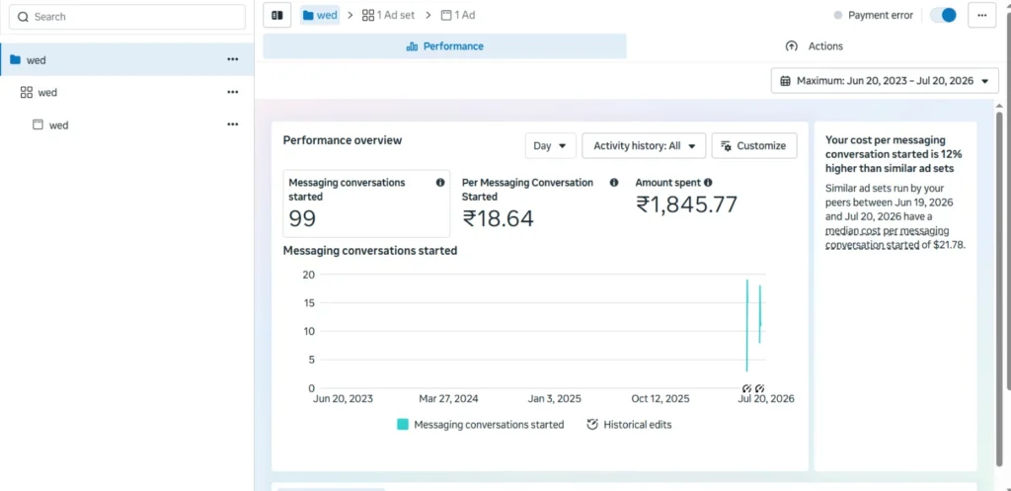Open more options for wed ad row
The height and width of the screenshot is (491, 1011).
233,124
